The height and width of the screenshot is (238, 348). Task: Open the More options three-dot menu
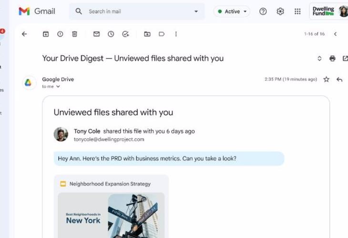176,34
